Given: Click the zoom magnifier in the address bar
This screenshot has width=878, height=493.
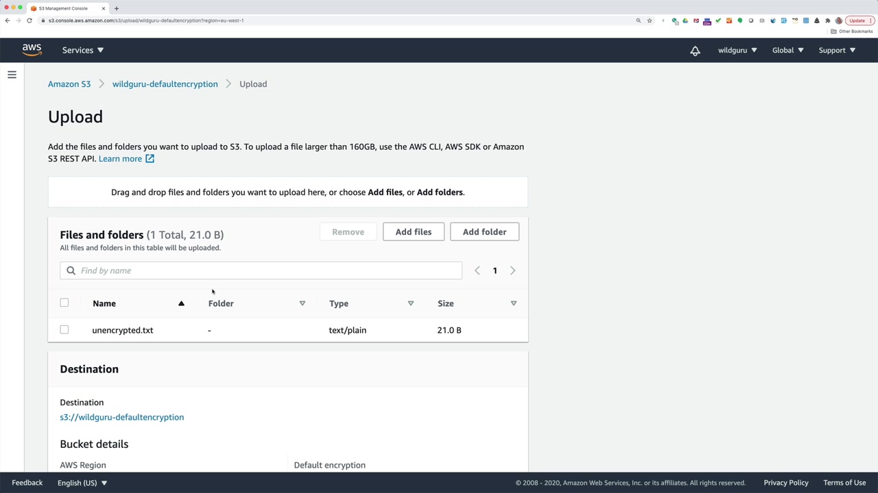Looking at the screenshot, I should coord(639,21).
